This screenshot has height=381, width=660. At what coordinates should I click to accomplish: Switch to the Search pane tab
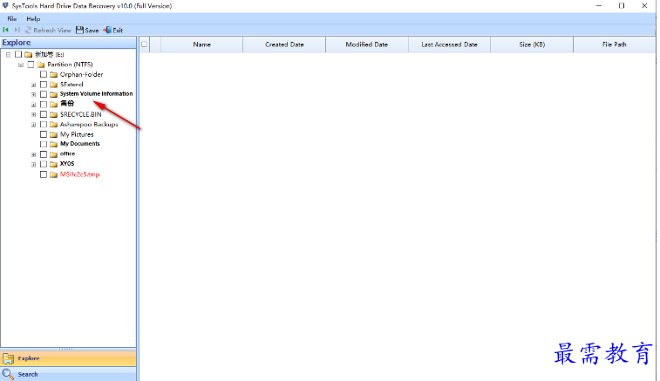coord(68,374)
